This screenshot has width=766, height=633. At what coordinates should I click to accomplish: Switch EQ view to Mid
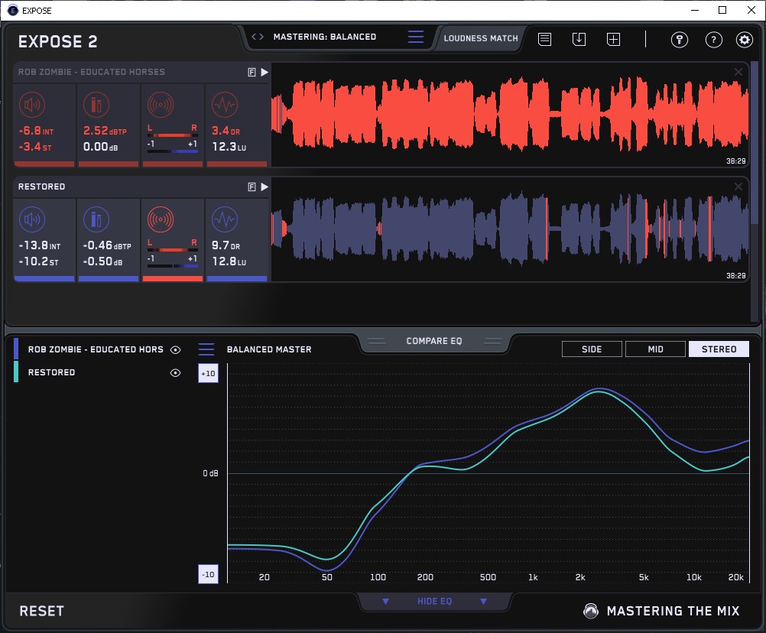coord(655,349)
